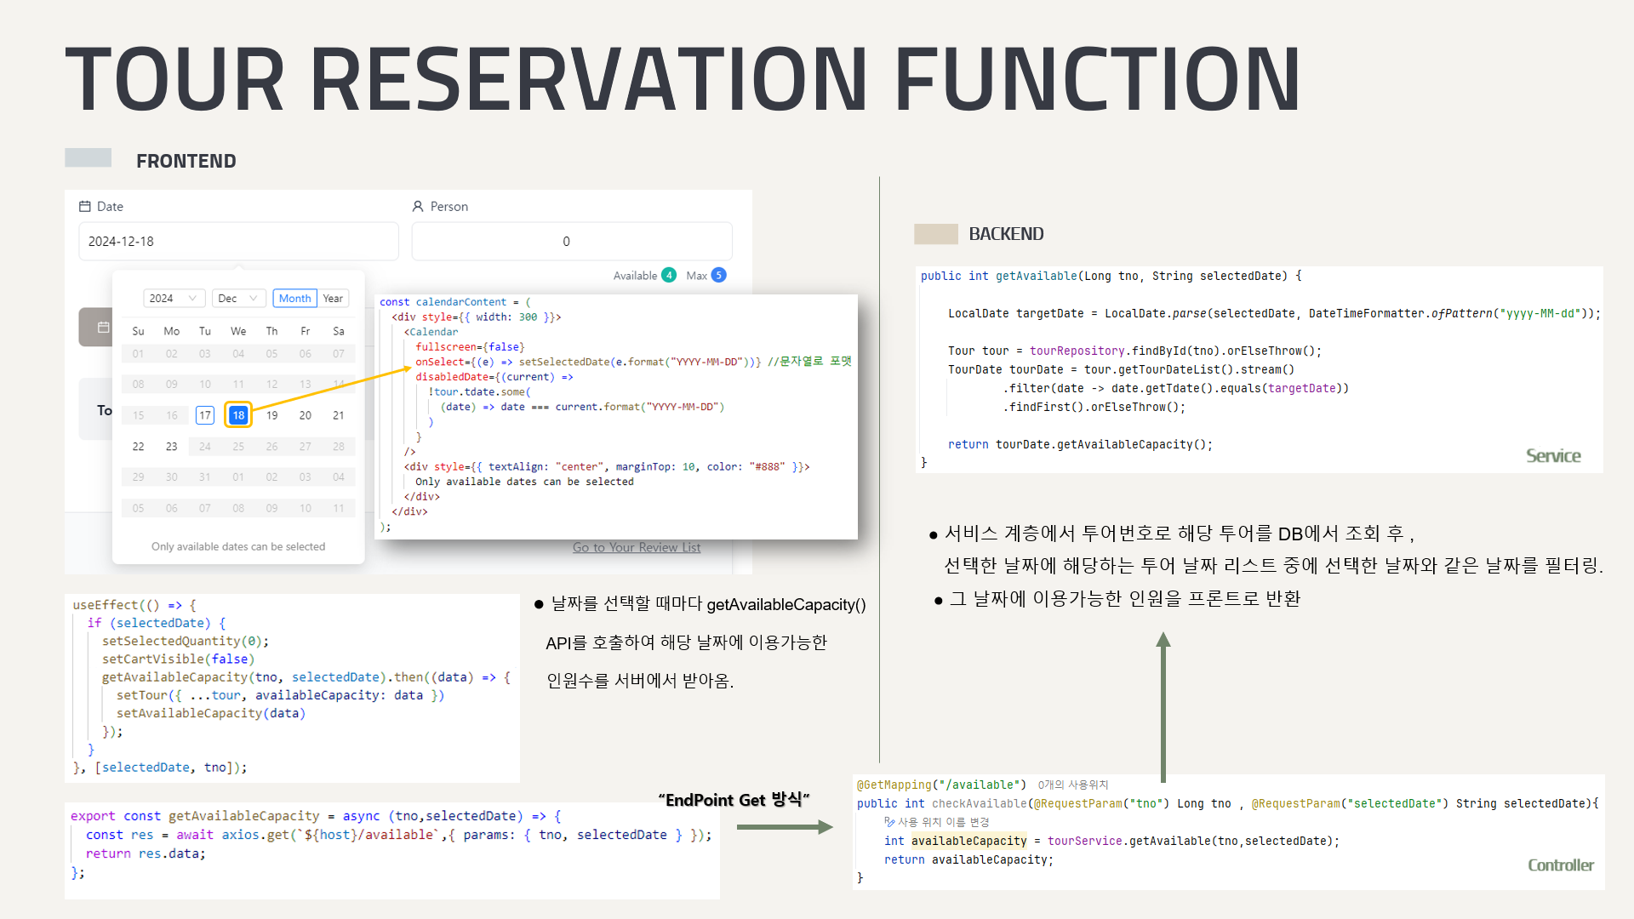The width and height of the screenshot is (1634, 919).
Task: Click the blue Max badge showing 5
Action: [x=719, y=275]
